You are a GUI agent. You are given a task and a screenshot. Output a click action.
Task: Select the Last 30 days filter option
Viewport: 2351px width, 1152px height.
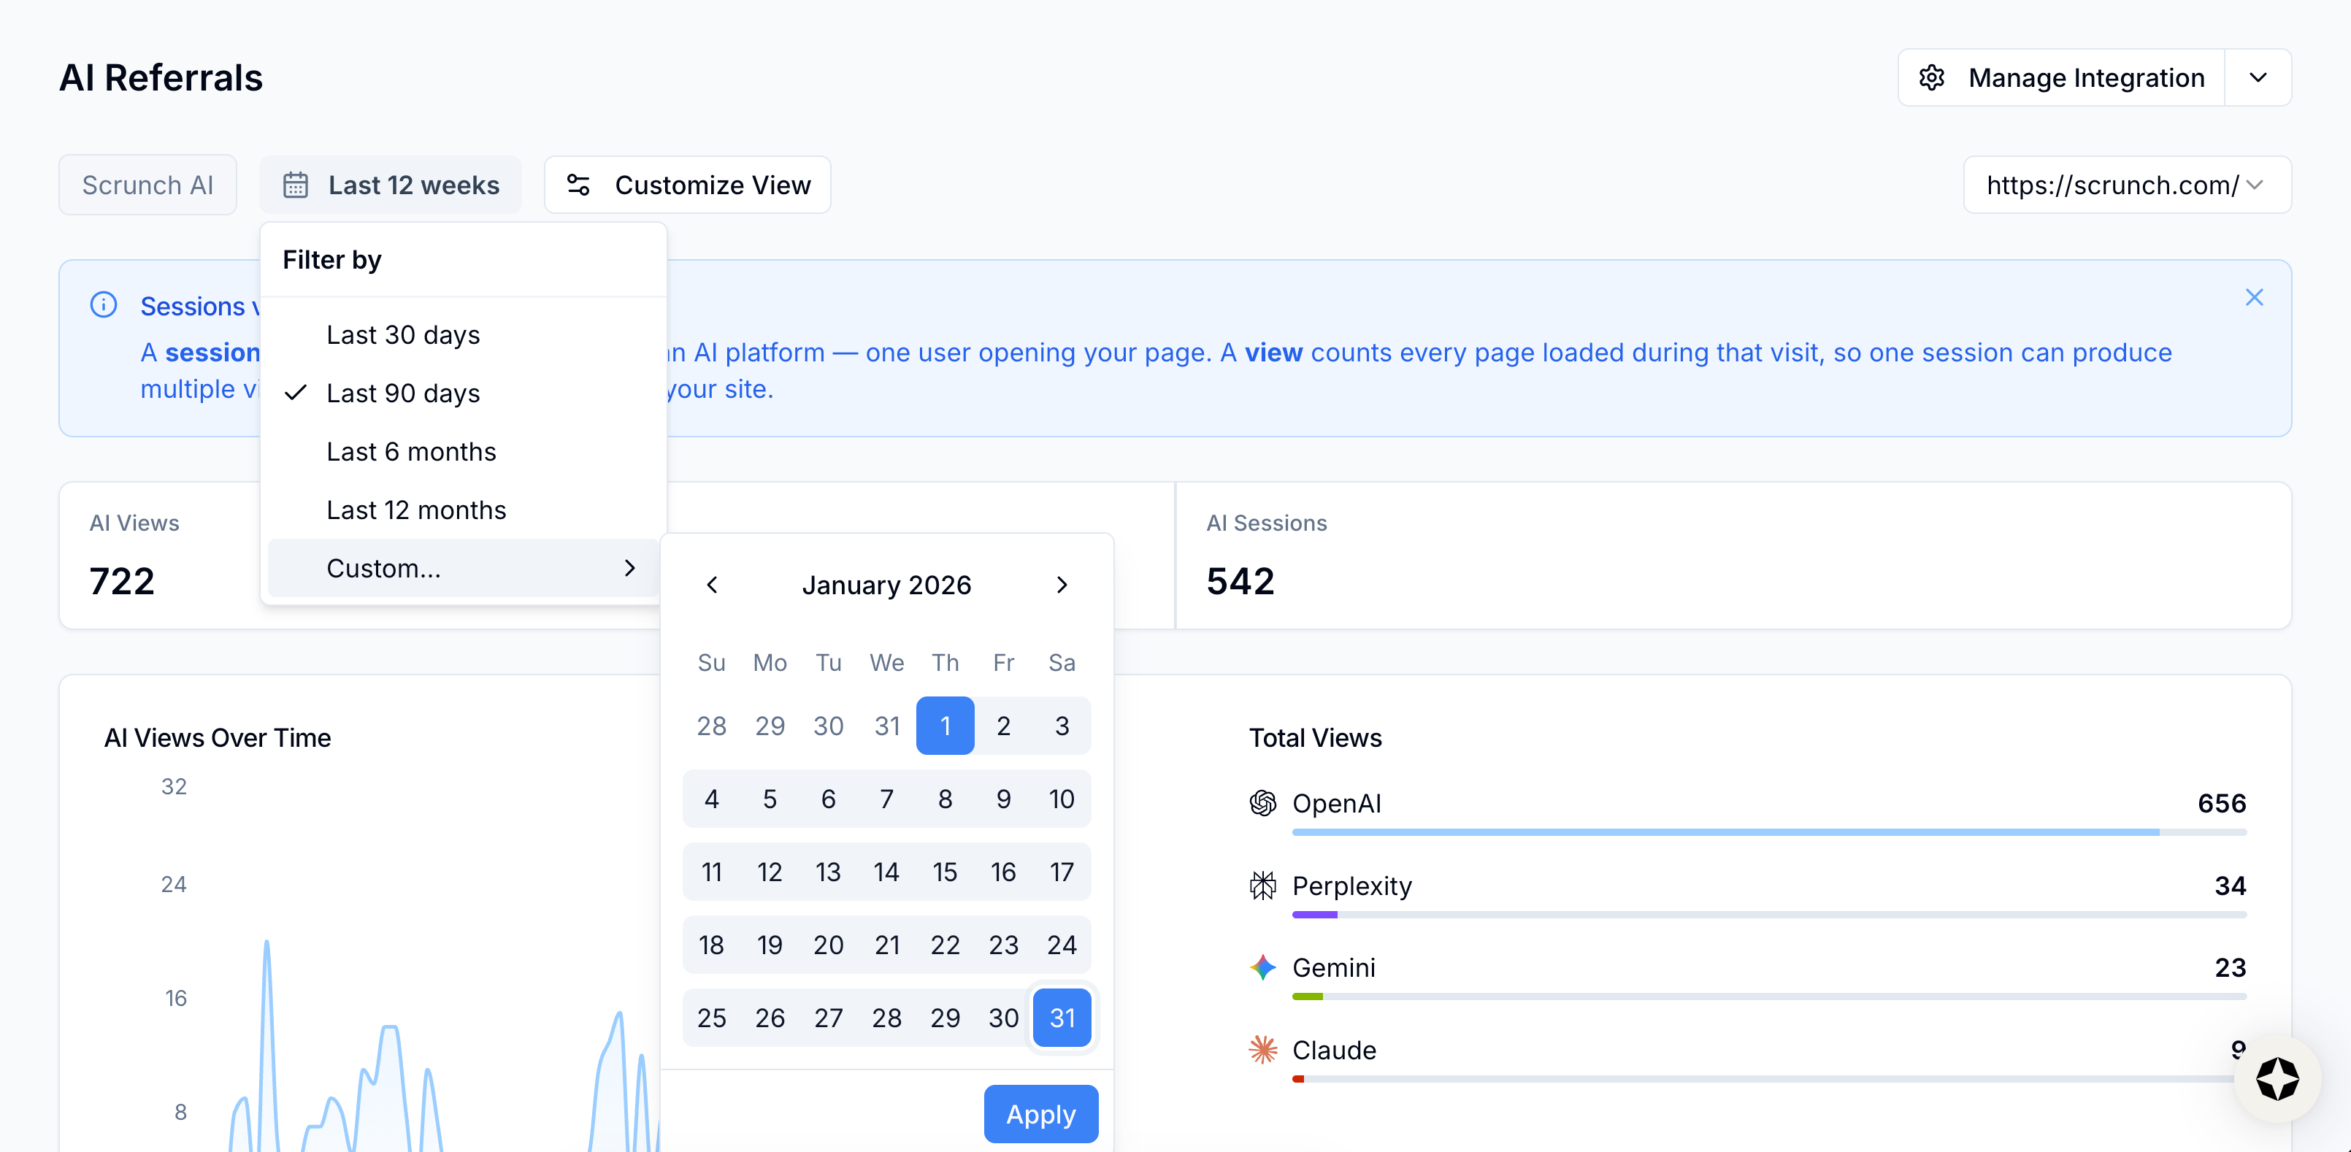(x=402, y=335)
